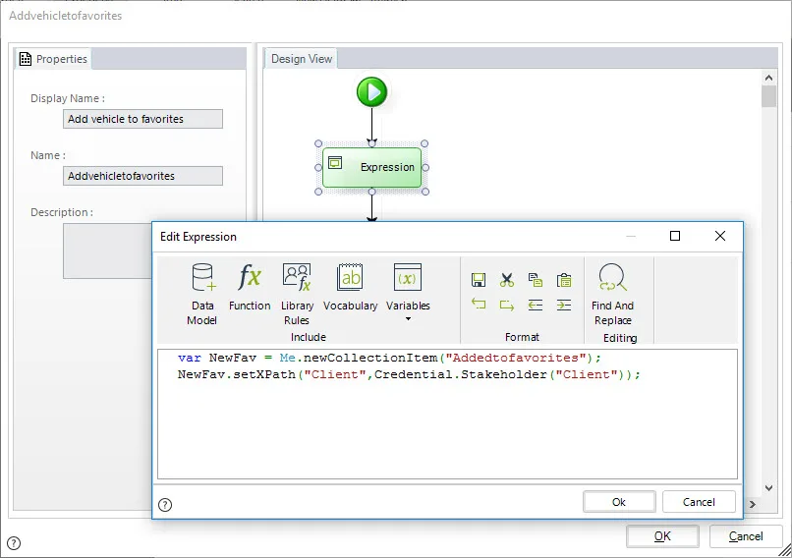This screenshot has height=558, width=792.
Task: Redo the last edit
Action: (507, 305)
